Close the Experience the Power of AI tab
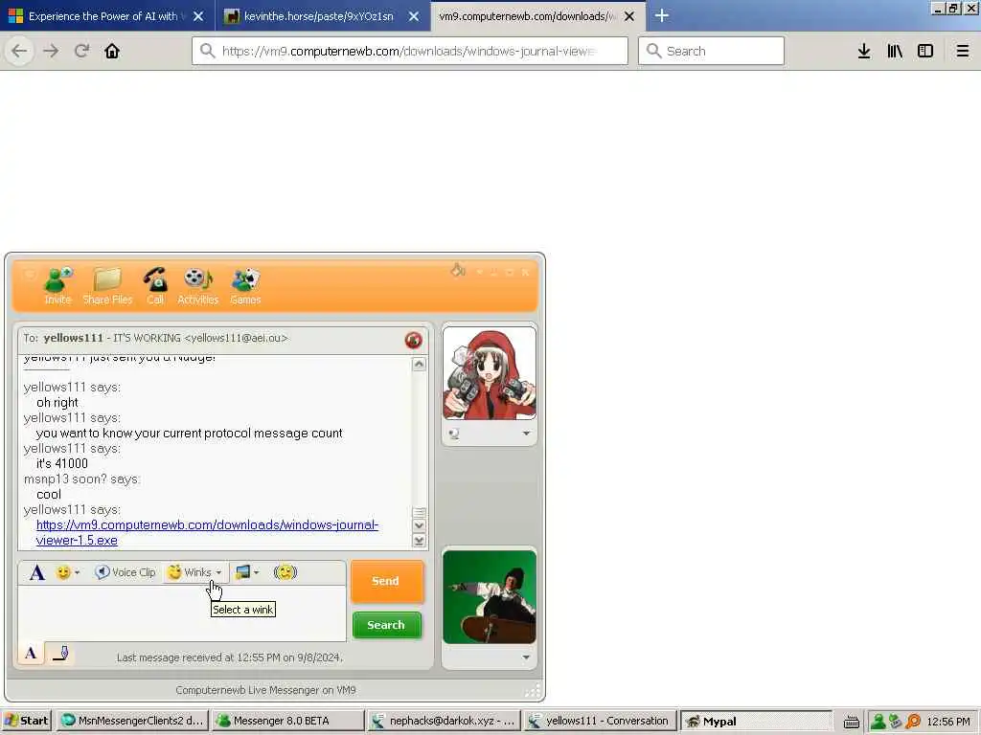 click(198, 16)
